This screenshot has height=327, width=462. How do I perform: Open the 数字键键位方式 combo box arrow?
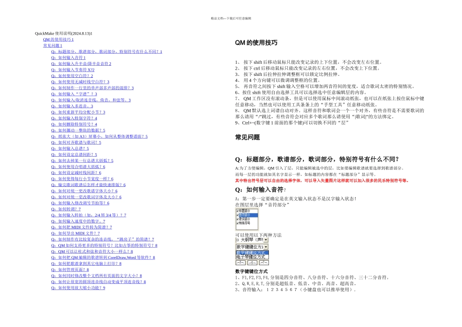266,247
